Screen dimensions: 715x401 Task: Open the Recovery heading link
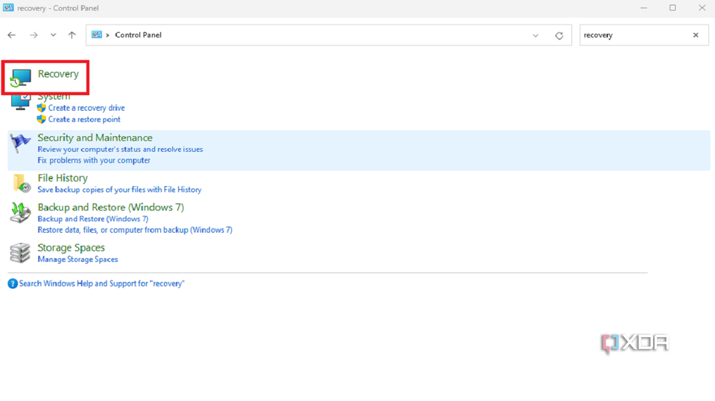58,74
